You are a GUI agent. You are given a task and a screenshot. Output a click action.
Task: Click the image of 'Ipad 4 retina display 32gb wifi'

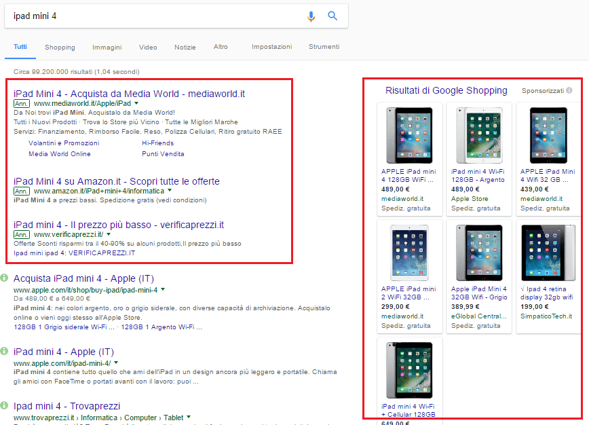[x=548, y=253]
